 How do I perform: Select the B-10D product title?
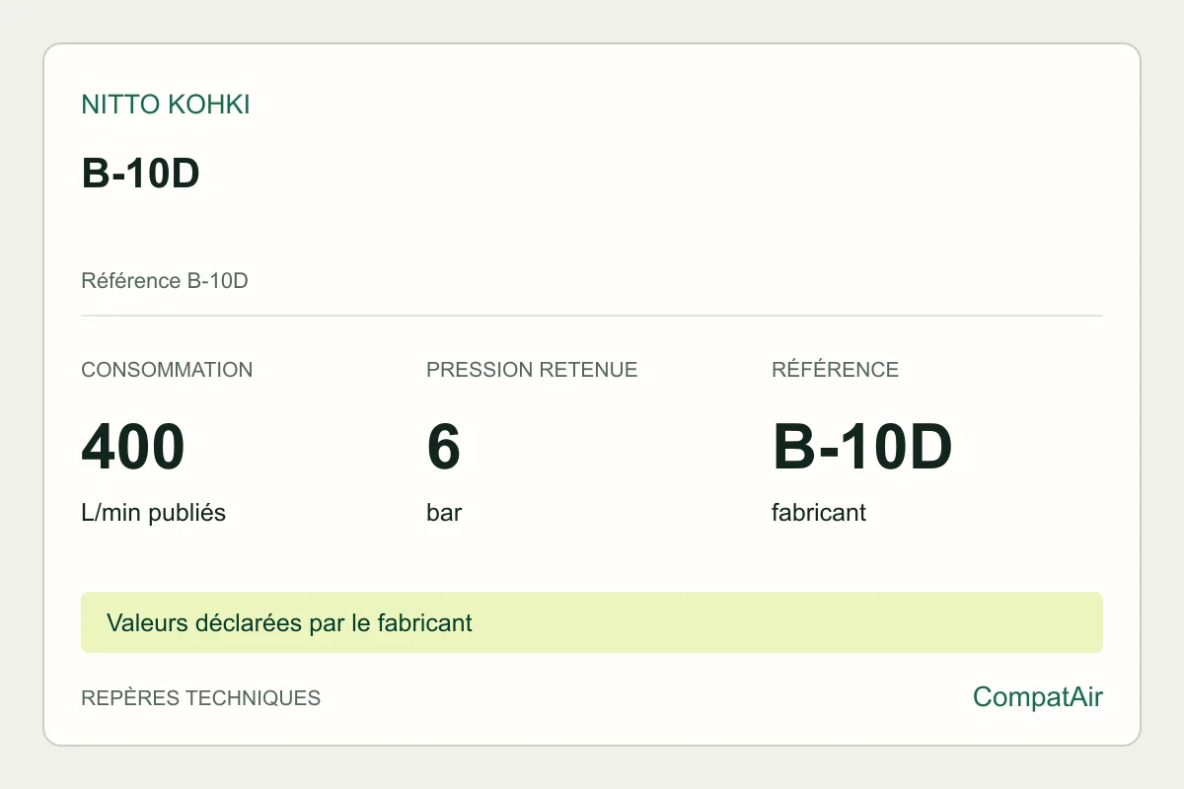[x=140, y=174]
